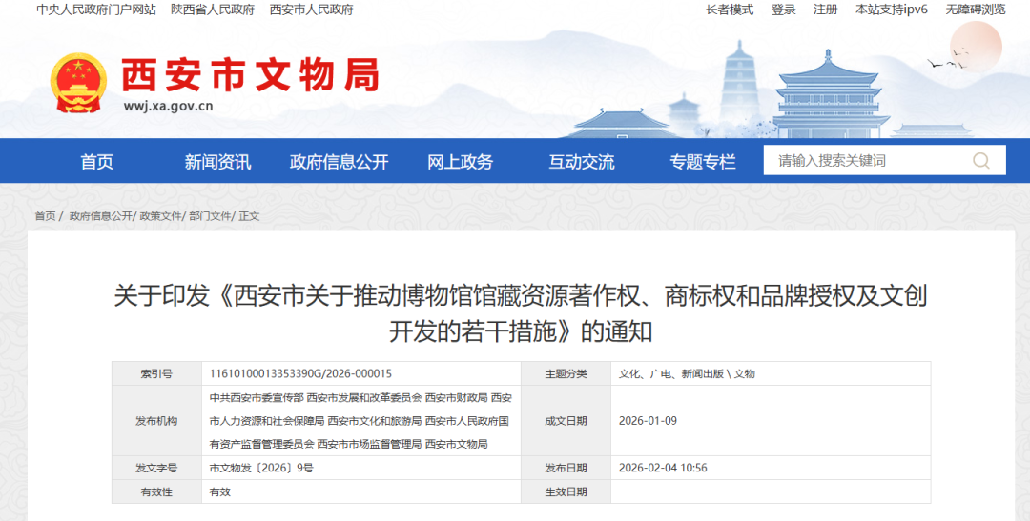1030x521 pixels.
Task: Go to 政府信息公开 in navigation bar
Action: point(339,162)
